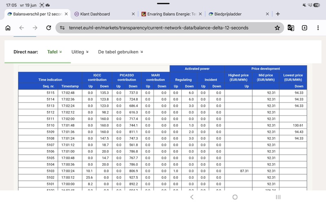Screen dimensions: 326x204
Task: Bookmark this page with the star icon
Action: pos(277,28)
